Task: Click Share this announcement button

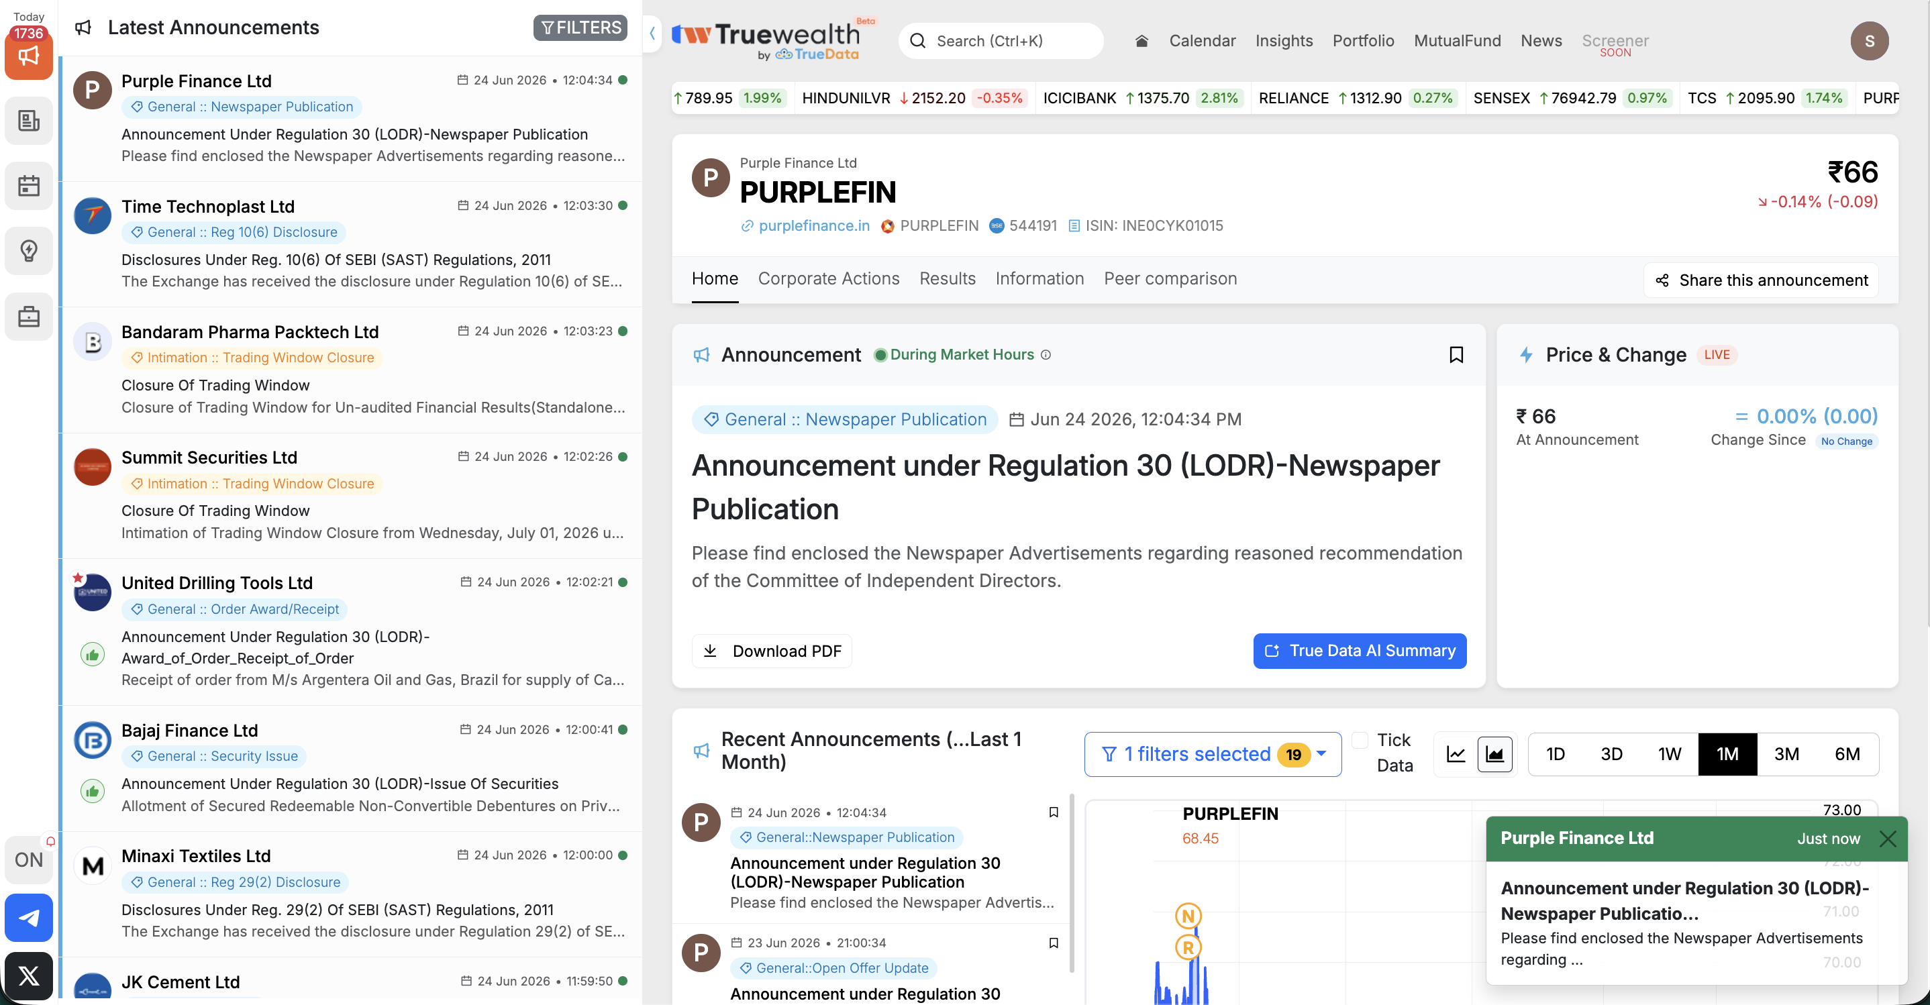Action: 1761,280
